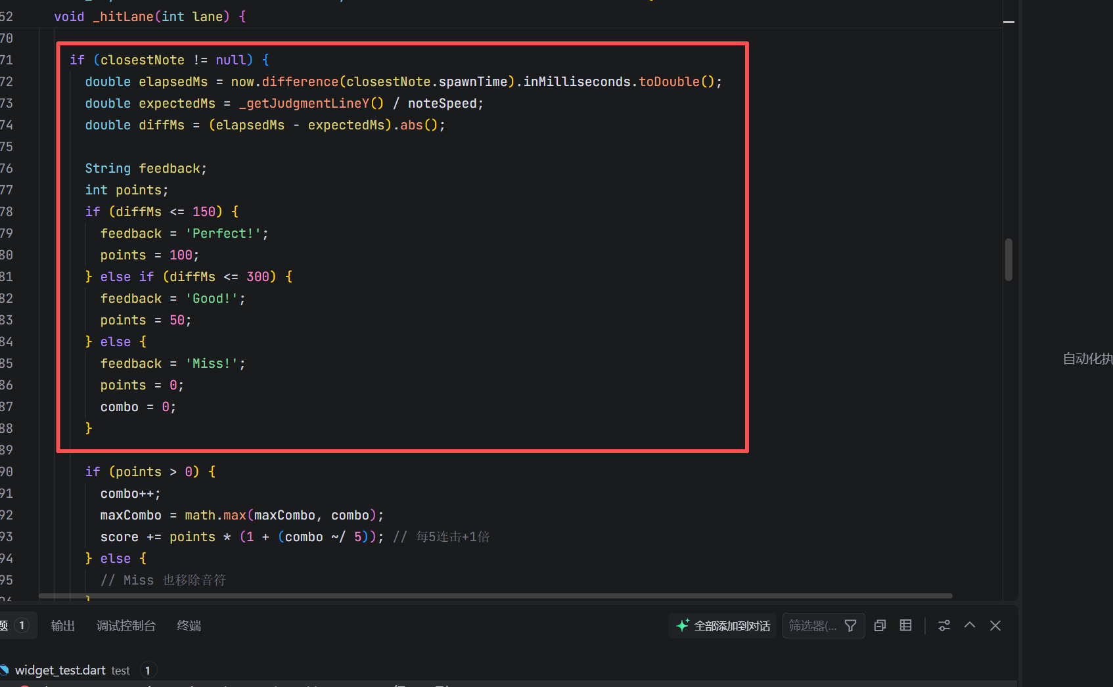The width and height of the screenshot is (1113, 687).
Task: Click the collapse all icon in panel
Action: click(880, 626)
